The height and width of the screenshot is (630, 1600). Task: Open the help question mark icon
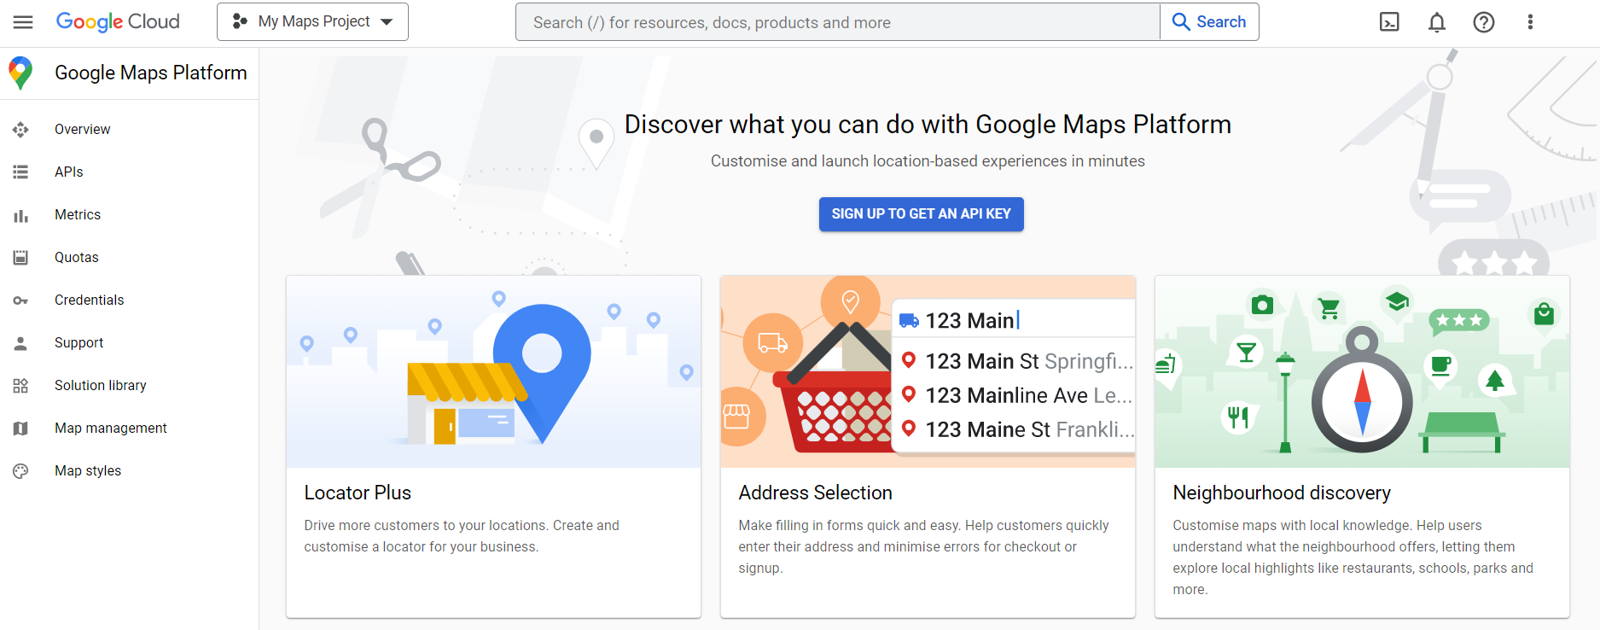pos(1484,22)
